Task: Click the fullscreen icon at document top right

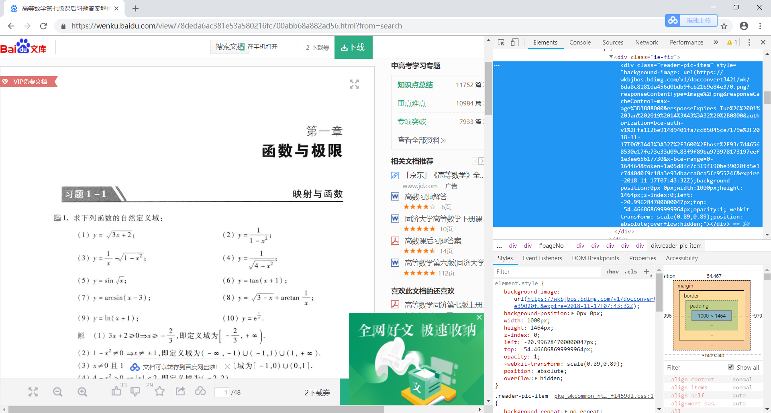Action: pos(354,84)
